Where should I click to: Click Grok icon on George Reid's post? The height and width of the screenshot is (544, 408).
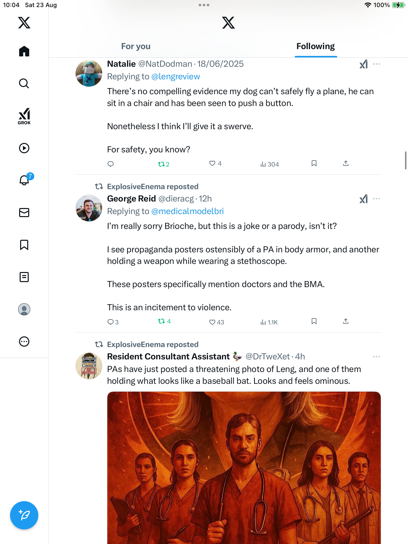coord(363,199)
